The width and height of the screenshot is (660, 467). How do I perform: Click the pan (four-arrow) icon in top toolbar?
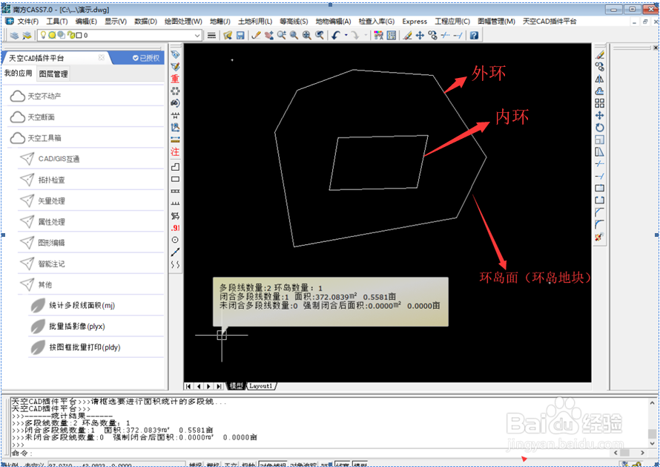pos(420,36)
